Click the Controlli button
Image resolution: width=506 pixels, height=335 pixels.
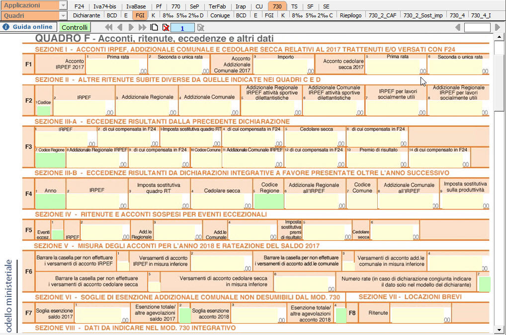75,27
